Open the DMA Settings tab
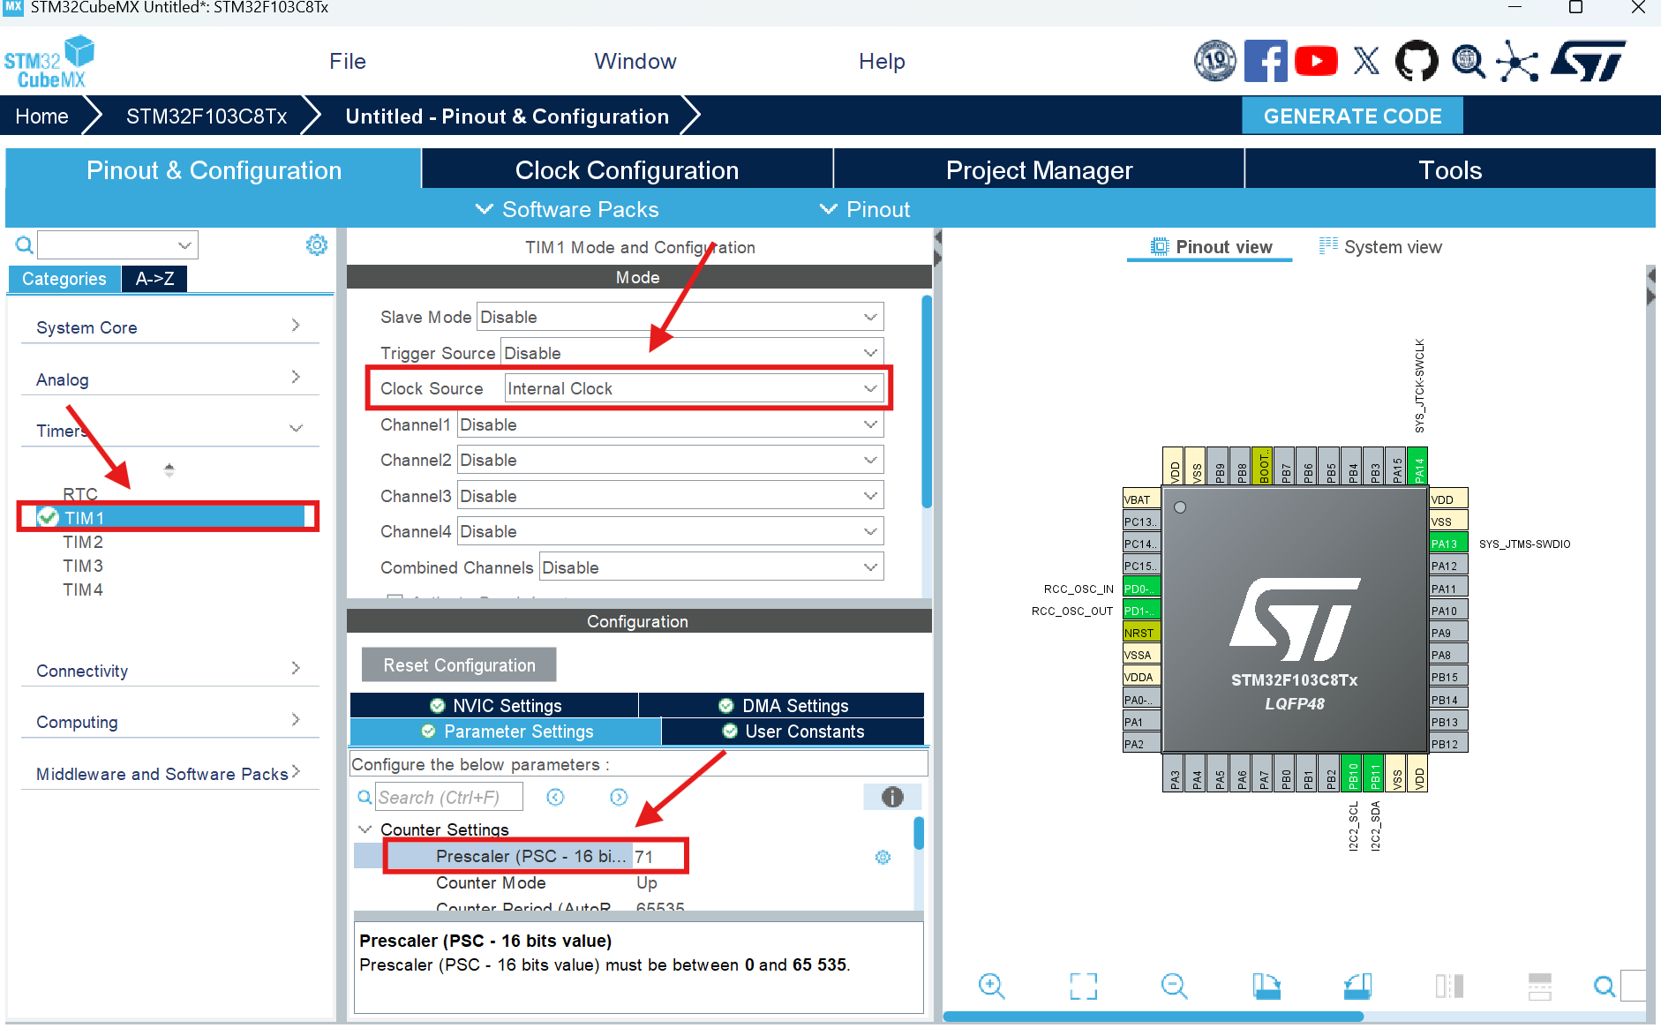 (x=782, y=705)
